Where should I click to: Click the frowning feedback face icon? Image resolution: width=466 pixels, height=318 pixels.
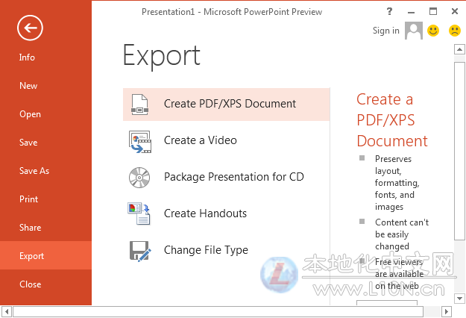point(453,31)
